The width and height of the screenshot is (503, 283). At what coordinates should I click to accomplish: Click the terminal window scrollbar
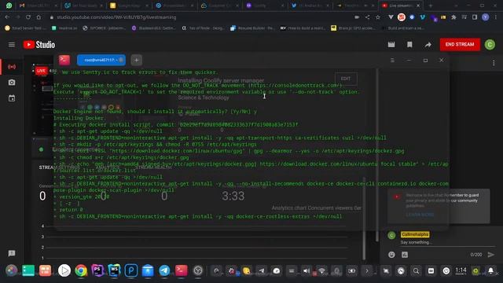[377, 155]
